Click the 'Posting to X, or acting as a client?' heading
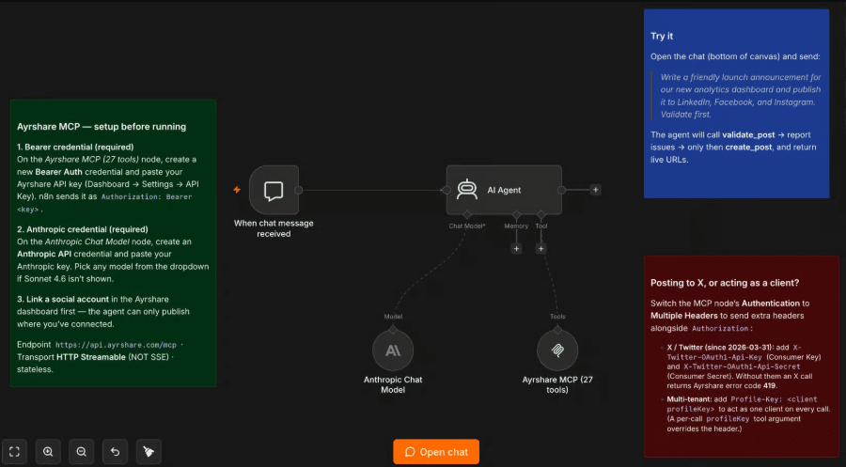 (x=725, y=283)
